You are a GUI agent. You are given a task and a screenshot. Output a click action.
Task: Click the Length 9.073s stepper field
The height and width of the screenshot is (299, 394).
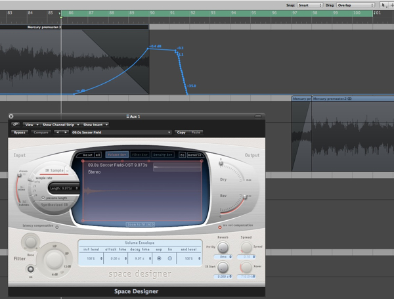click(64, 188)
